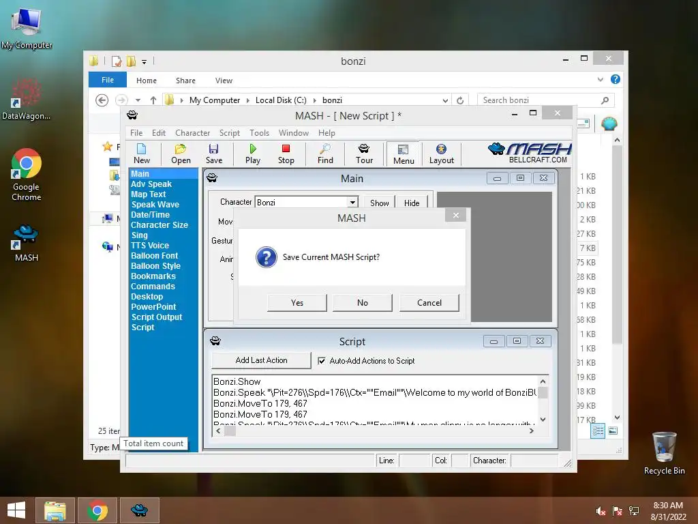Click the muted volume tray icon
The width and height of the screenshot is (698, 524).
[601, 511]
